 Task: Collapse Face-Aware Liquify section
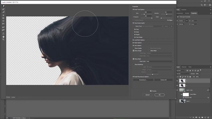(133, 23)
